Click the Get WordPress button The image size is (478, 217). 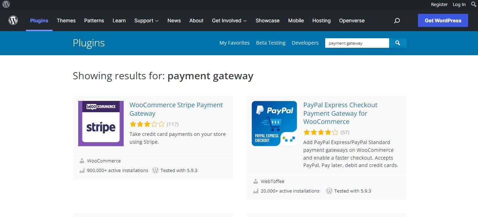[442, 20]
